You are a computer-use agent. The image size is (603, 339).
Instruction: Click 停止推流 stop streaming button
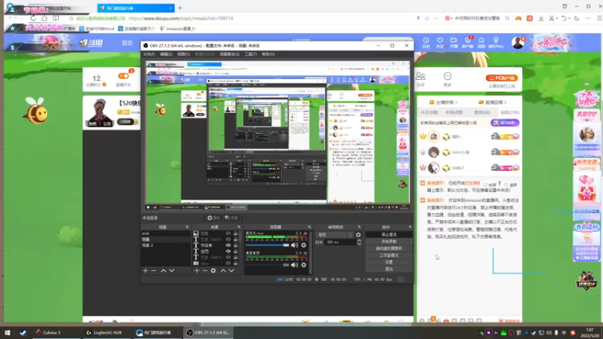click(x=389, y=234)
